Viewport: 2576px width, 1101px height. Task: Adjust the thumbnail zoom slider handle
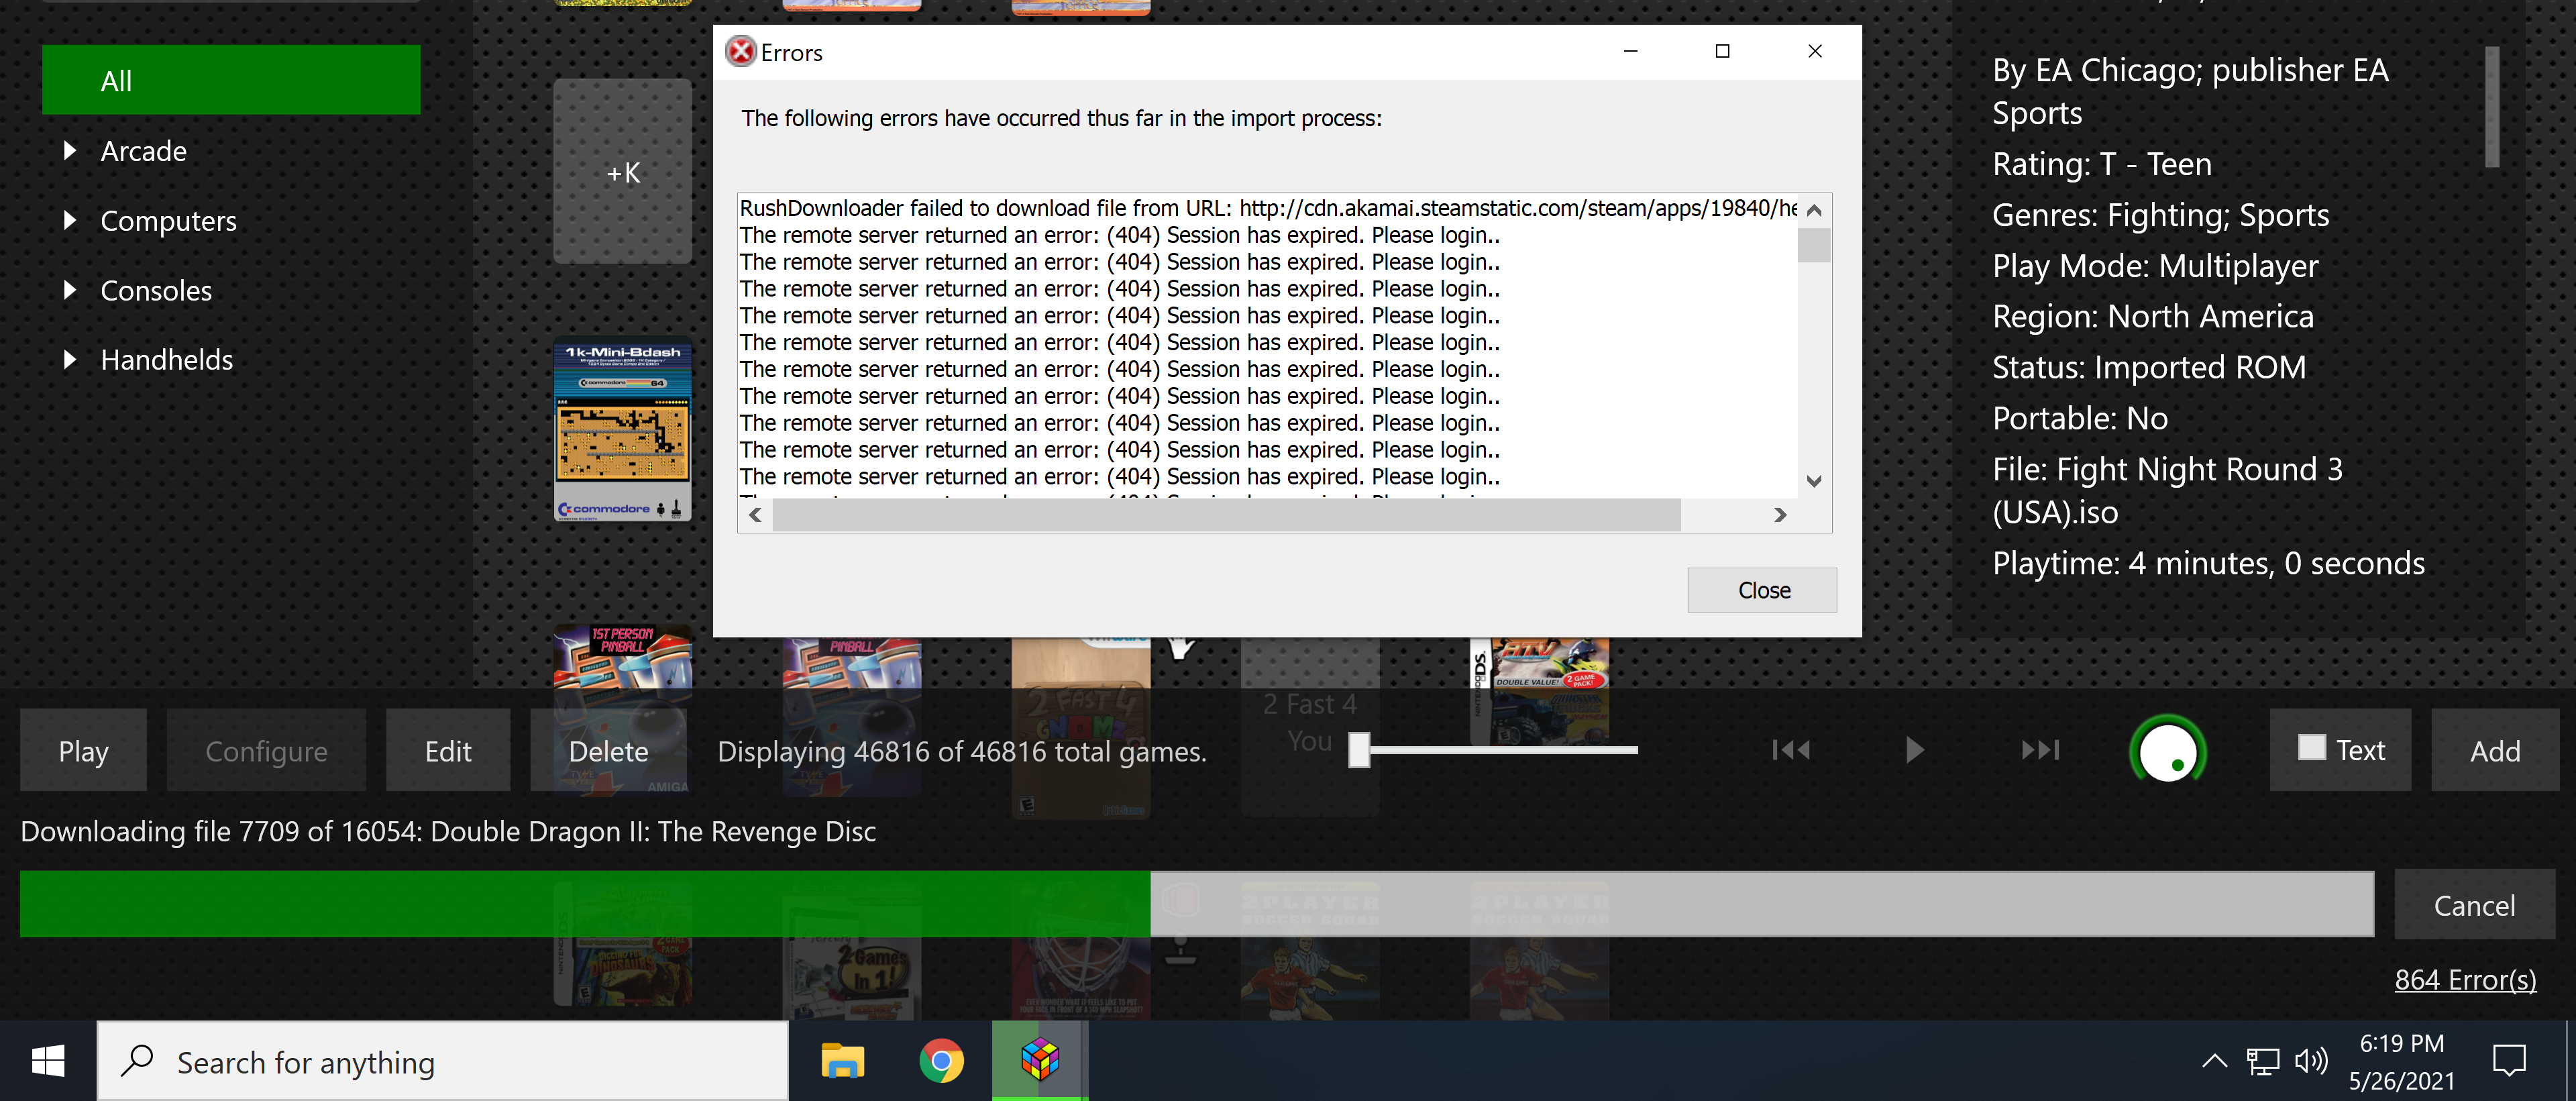pos(1359,750)
